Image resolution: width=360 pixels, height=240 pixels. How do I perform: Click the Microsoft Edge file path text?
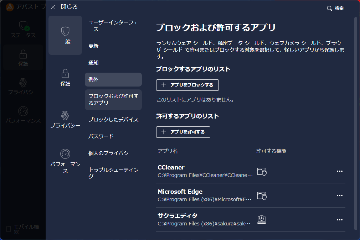click(x=204, y=200)
